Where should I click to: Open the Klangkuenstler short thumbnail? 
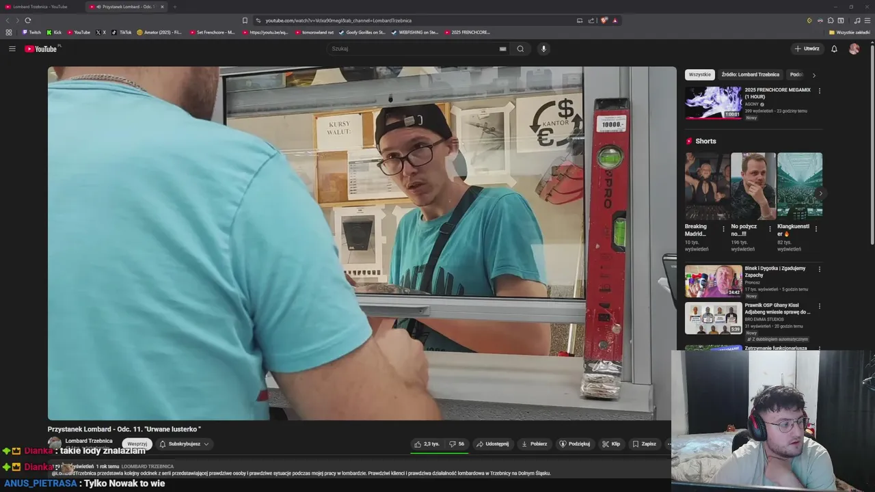[800, 184]
